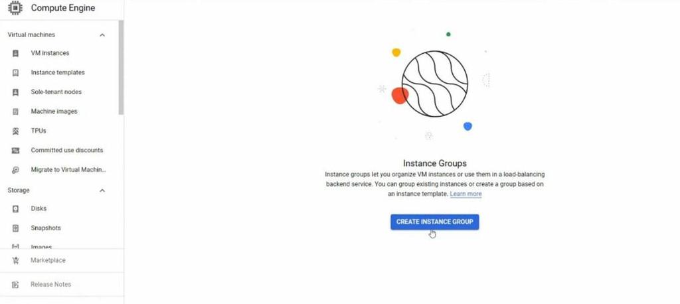
Task: Click the Release Notes icon
Action: 16,285
